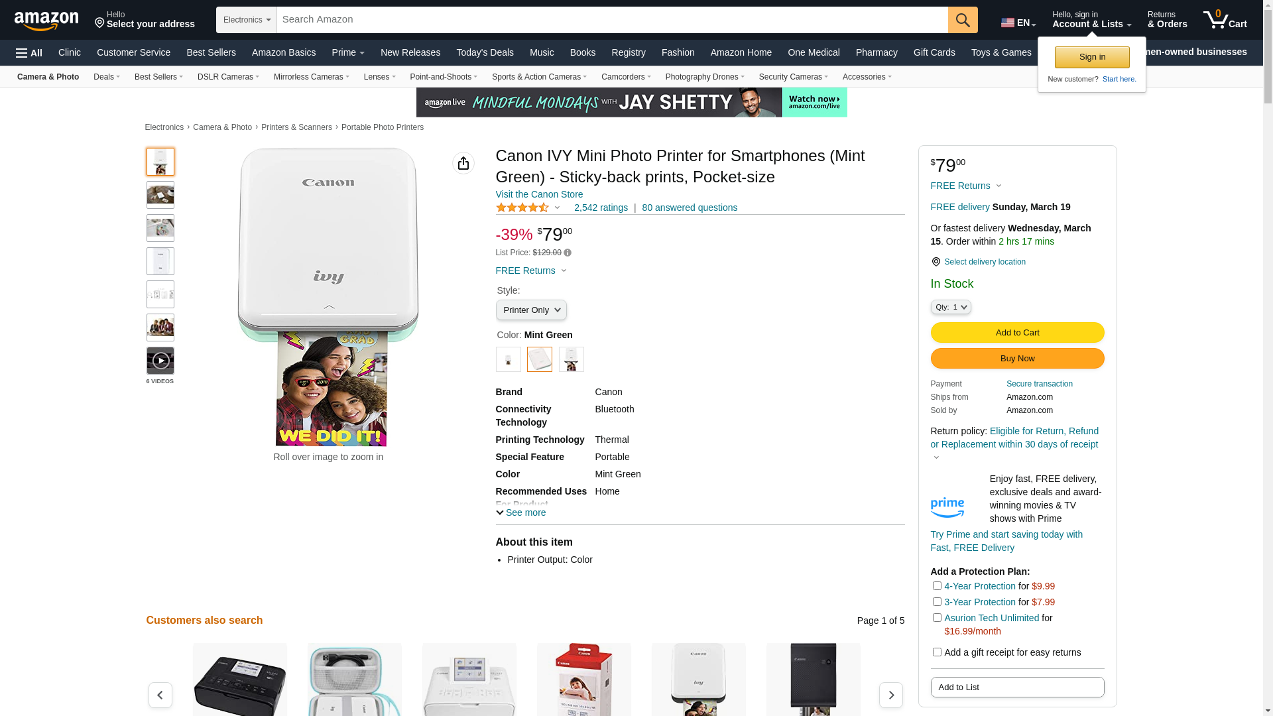Click the orange search magnifier button
The height and width of the screenshot is (716, 1273).
[x=963, y=20]
